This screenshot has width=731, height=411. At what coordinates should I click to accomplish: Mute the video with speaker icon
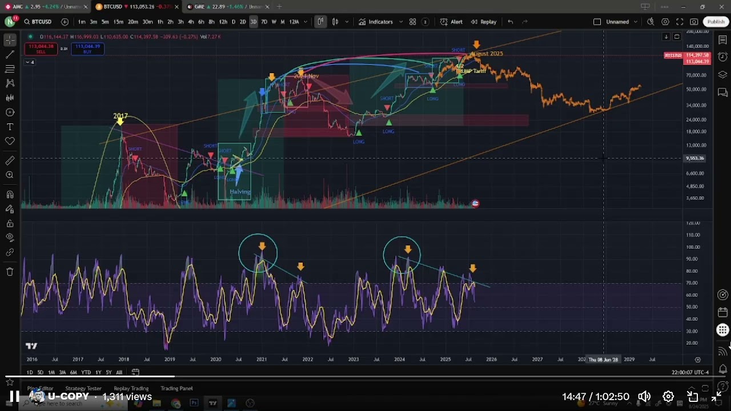coord(644,397)
